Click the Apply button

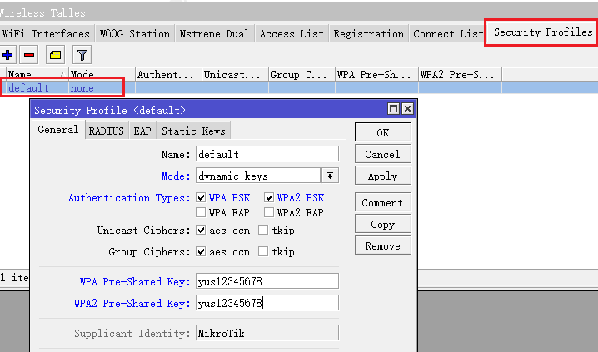coord(382,176)
